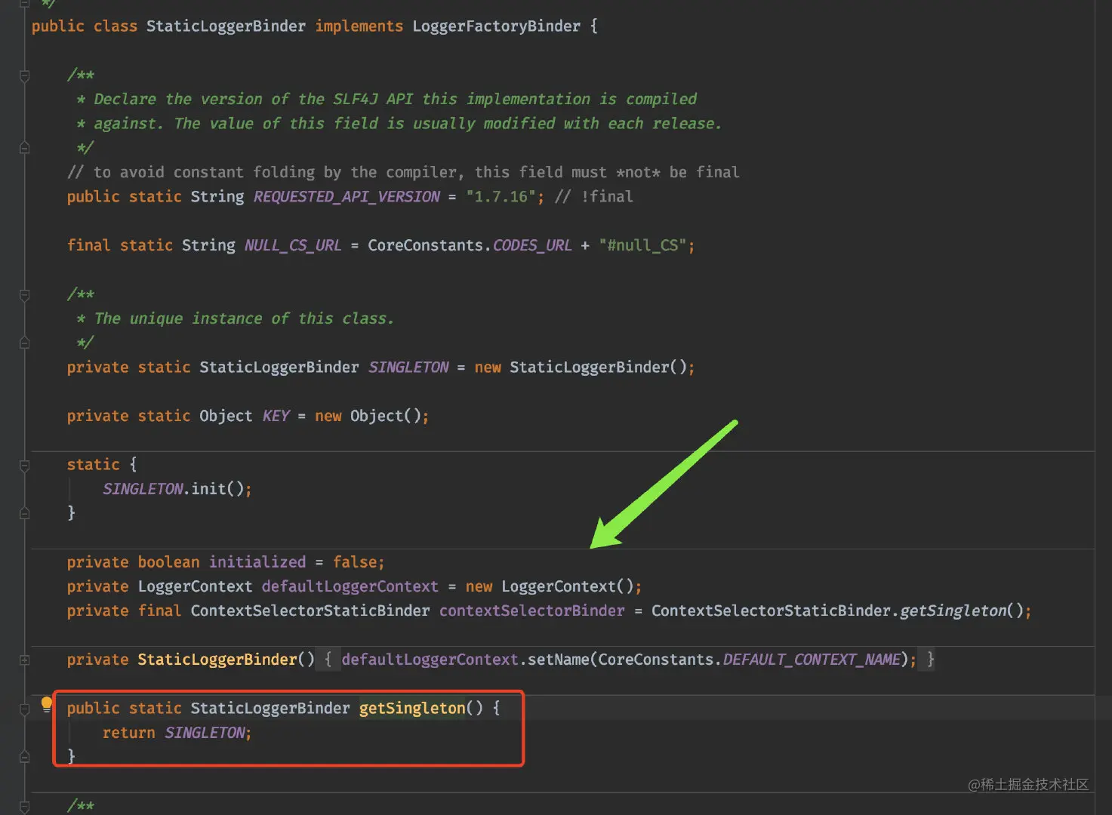
Task: Click the class name StaticLoggerBinder in class declaration
Action: [226, 26]
